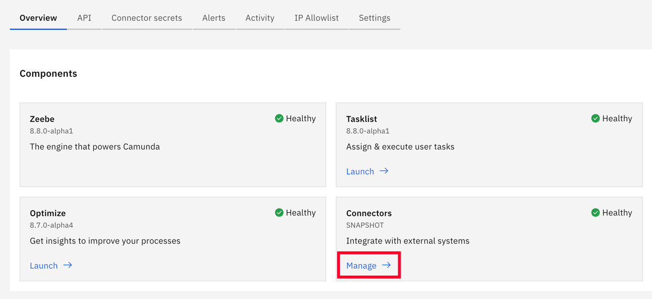Select the Zeebe component card

pos(173,145)
